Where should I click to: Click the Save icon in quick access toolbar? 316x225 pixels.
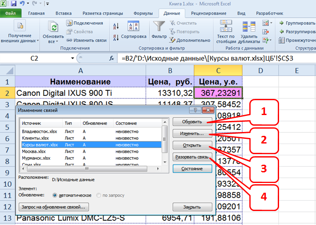[x=14, y=4]
